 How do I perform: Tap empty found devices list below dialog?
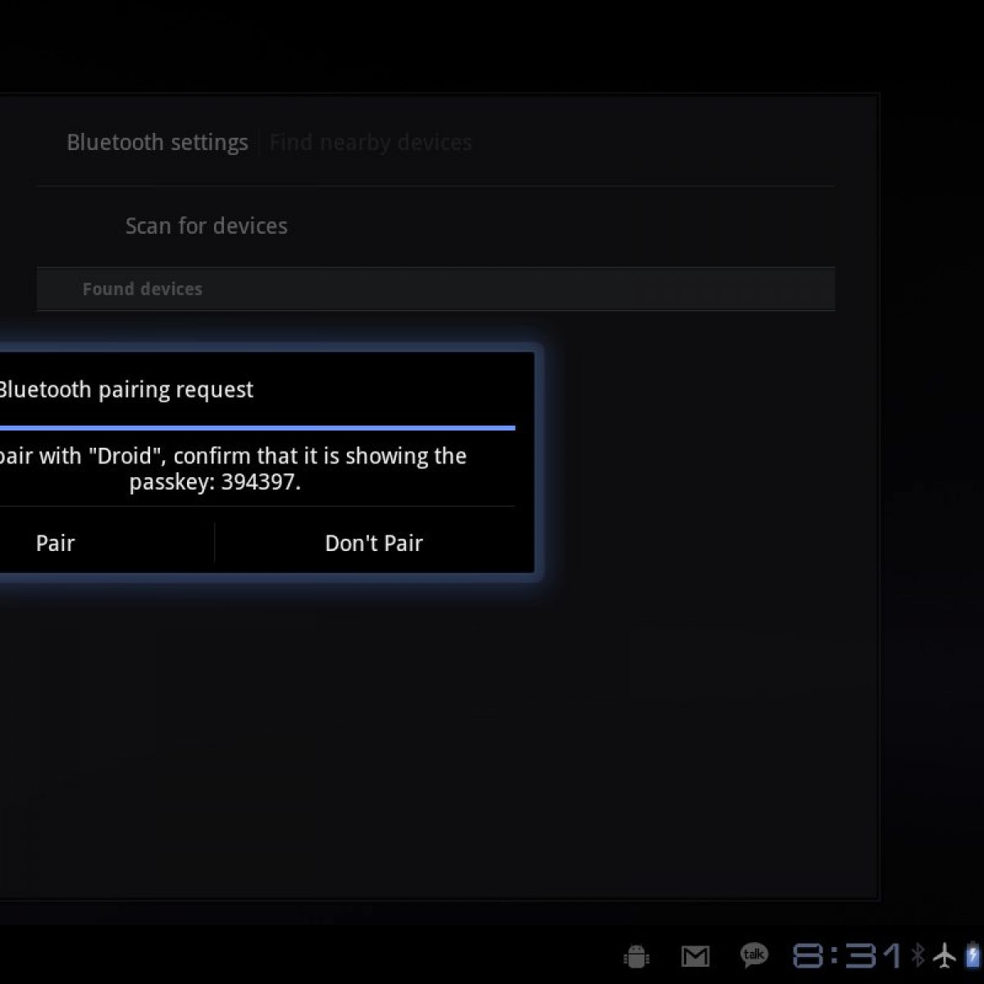(x=410, y=738)
